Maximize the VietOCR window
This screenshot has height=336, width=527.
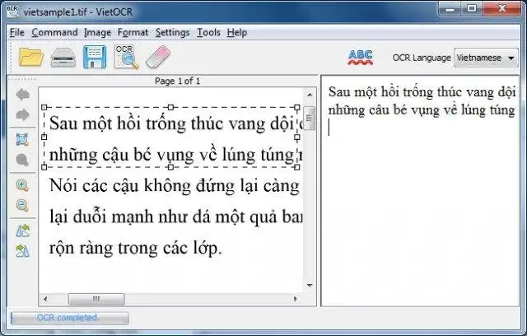pos(472,9)
